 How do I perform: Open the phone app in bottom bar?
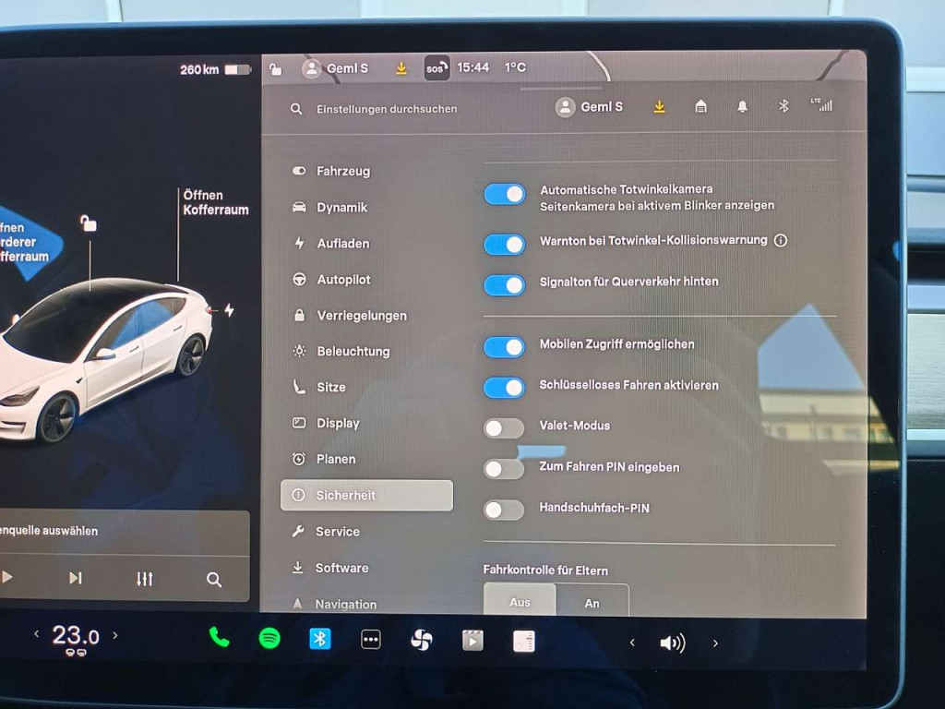tap(219, 637)
